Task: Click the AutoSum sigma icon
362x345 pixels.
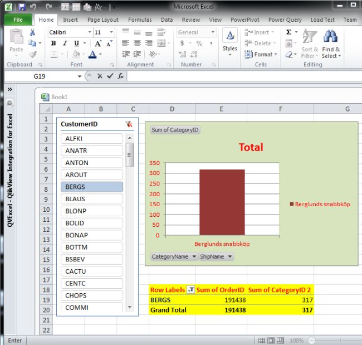Action: click(x=288, y=32)
